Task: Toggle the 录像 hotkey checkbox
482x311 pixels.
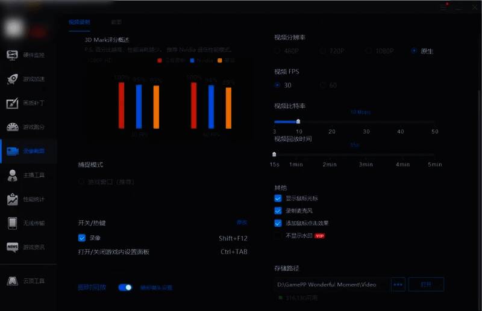Action: point(82,238)
